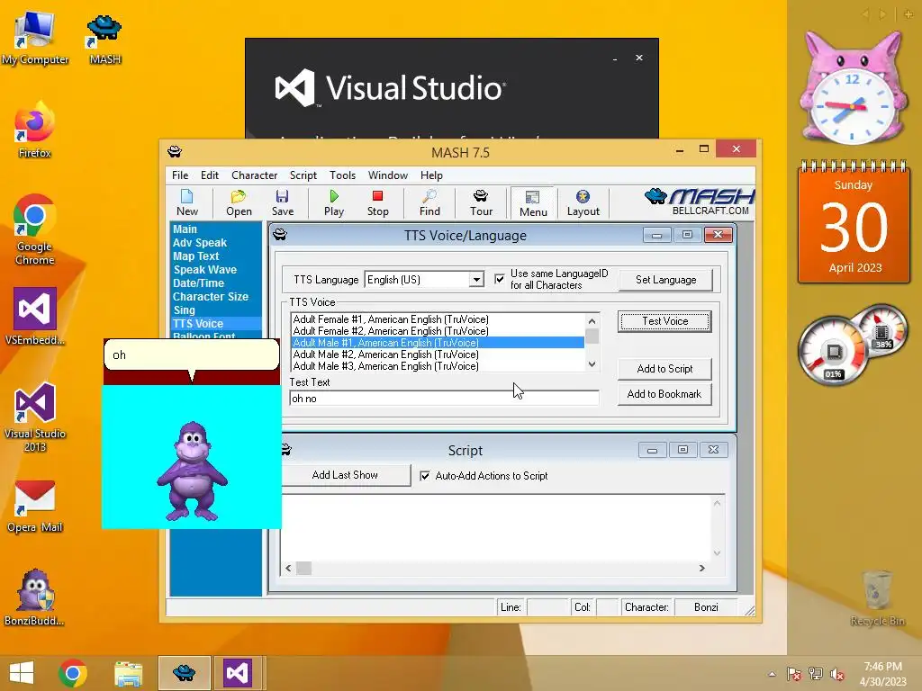Click the voice list scroll-down arrow

pyautogui.click(x=592, y=364)
